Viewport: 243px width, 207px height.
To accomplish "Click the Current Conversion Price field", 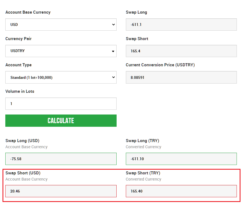I will pyautogui.click(x=181, y=77).
